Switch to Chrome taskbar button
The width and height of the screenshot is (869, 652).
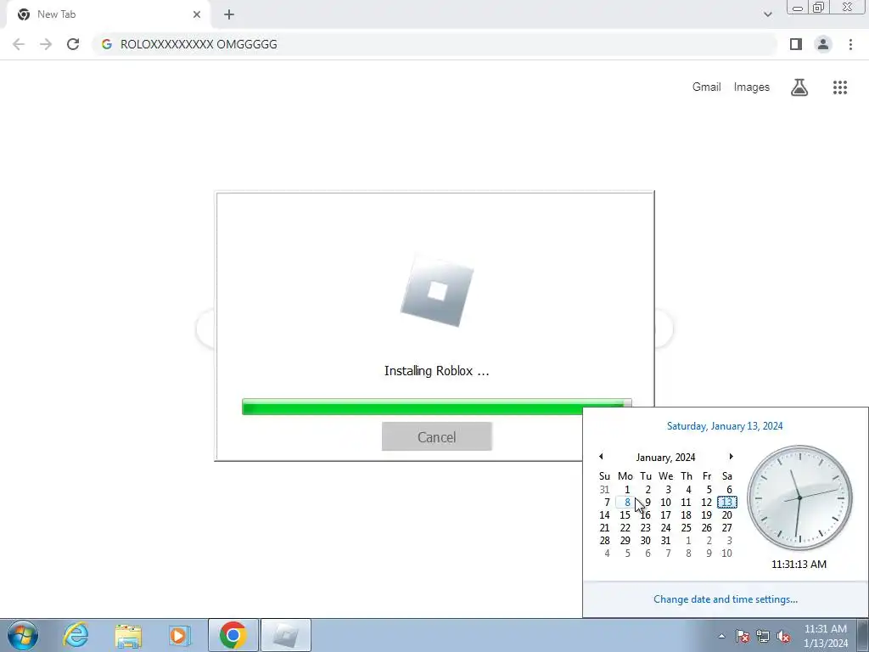(233, 635)
